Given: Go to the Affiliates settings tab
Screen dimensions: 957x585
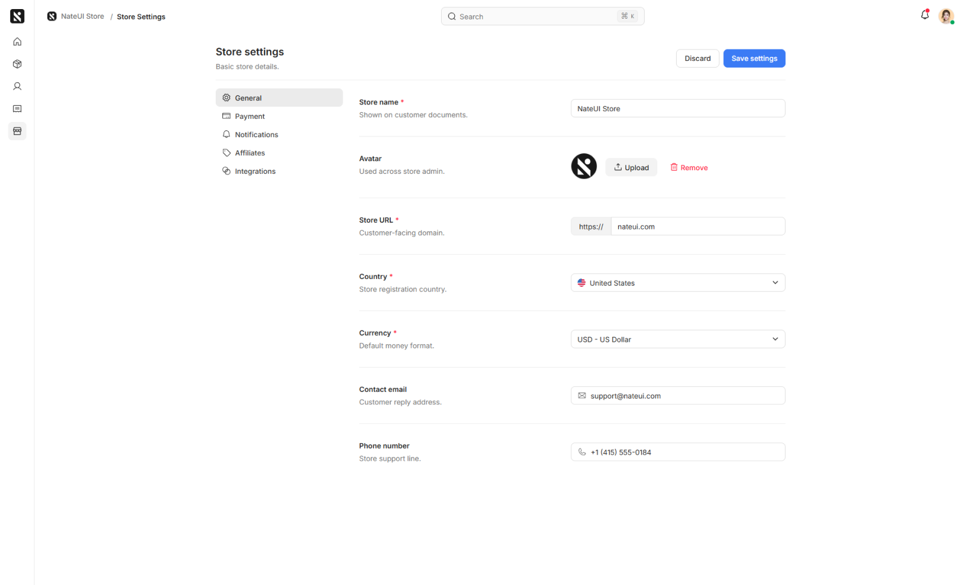Looking at the screenshot, I should (279, 153).
